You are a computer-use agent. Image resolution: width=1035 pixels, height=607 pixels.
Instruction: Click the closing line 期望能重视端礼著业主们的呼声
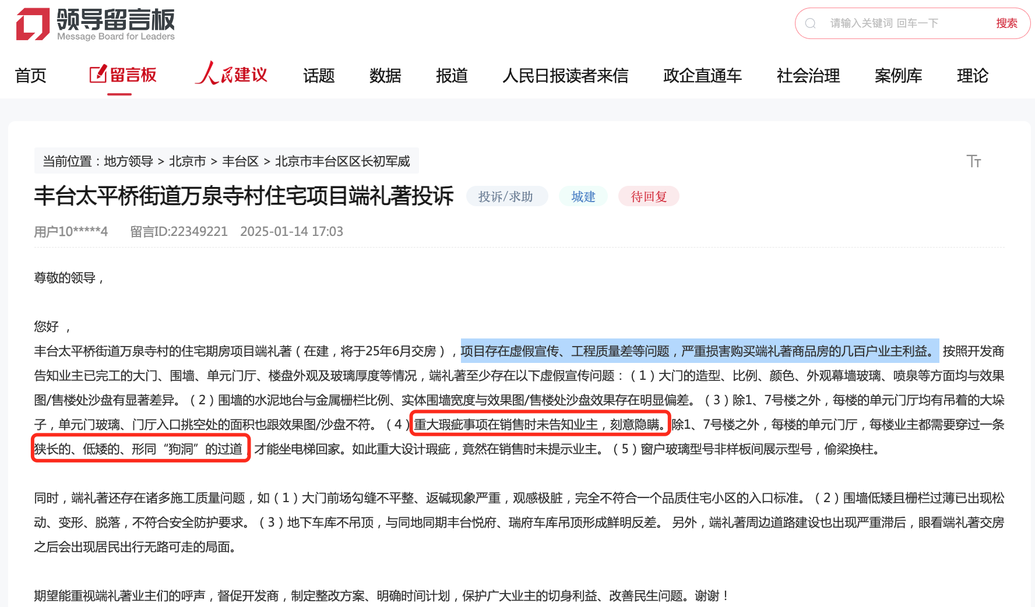click(x=382, y=596)
